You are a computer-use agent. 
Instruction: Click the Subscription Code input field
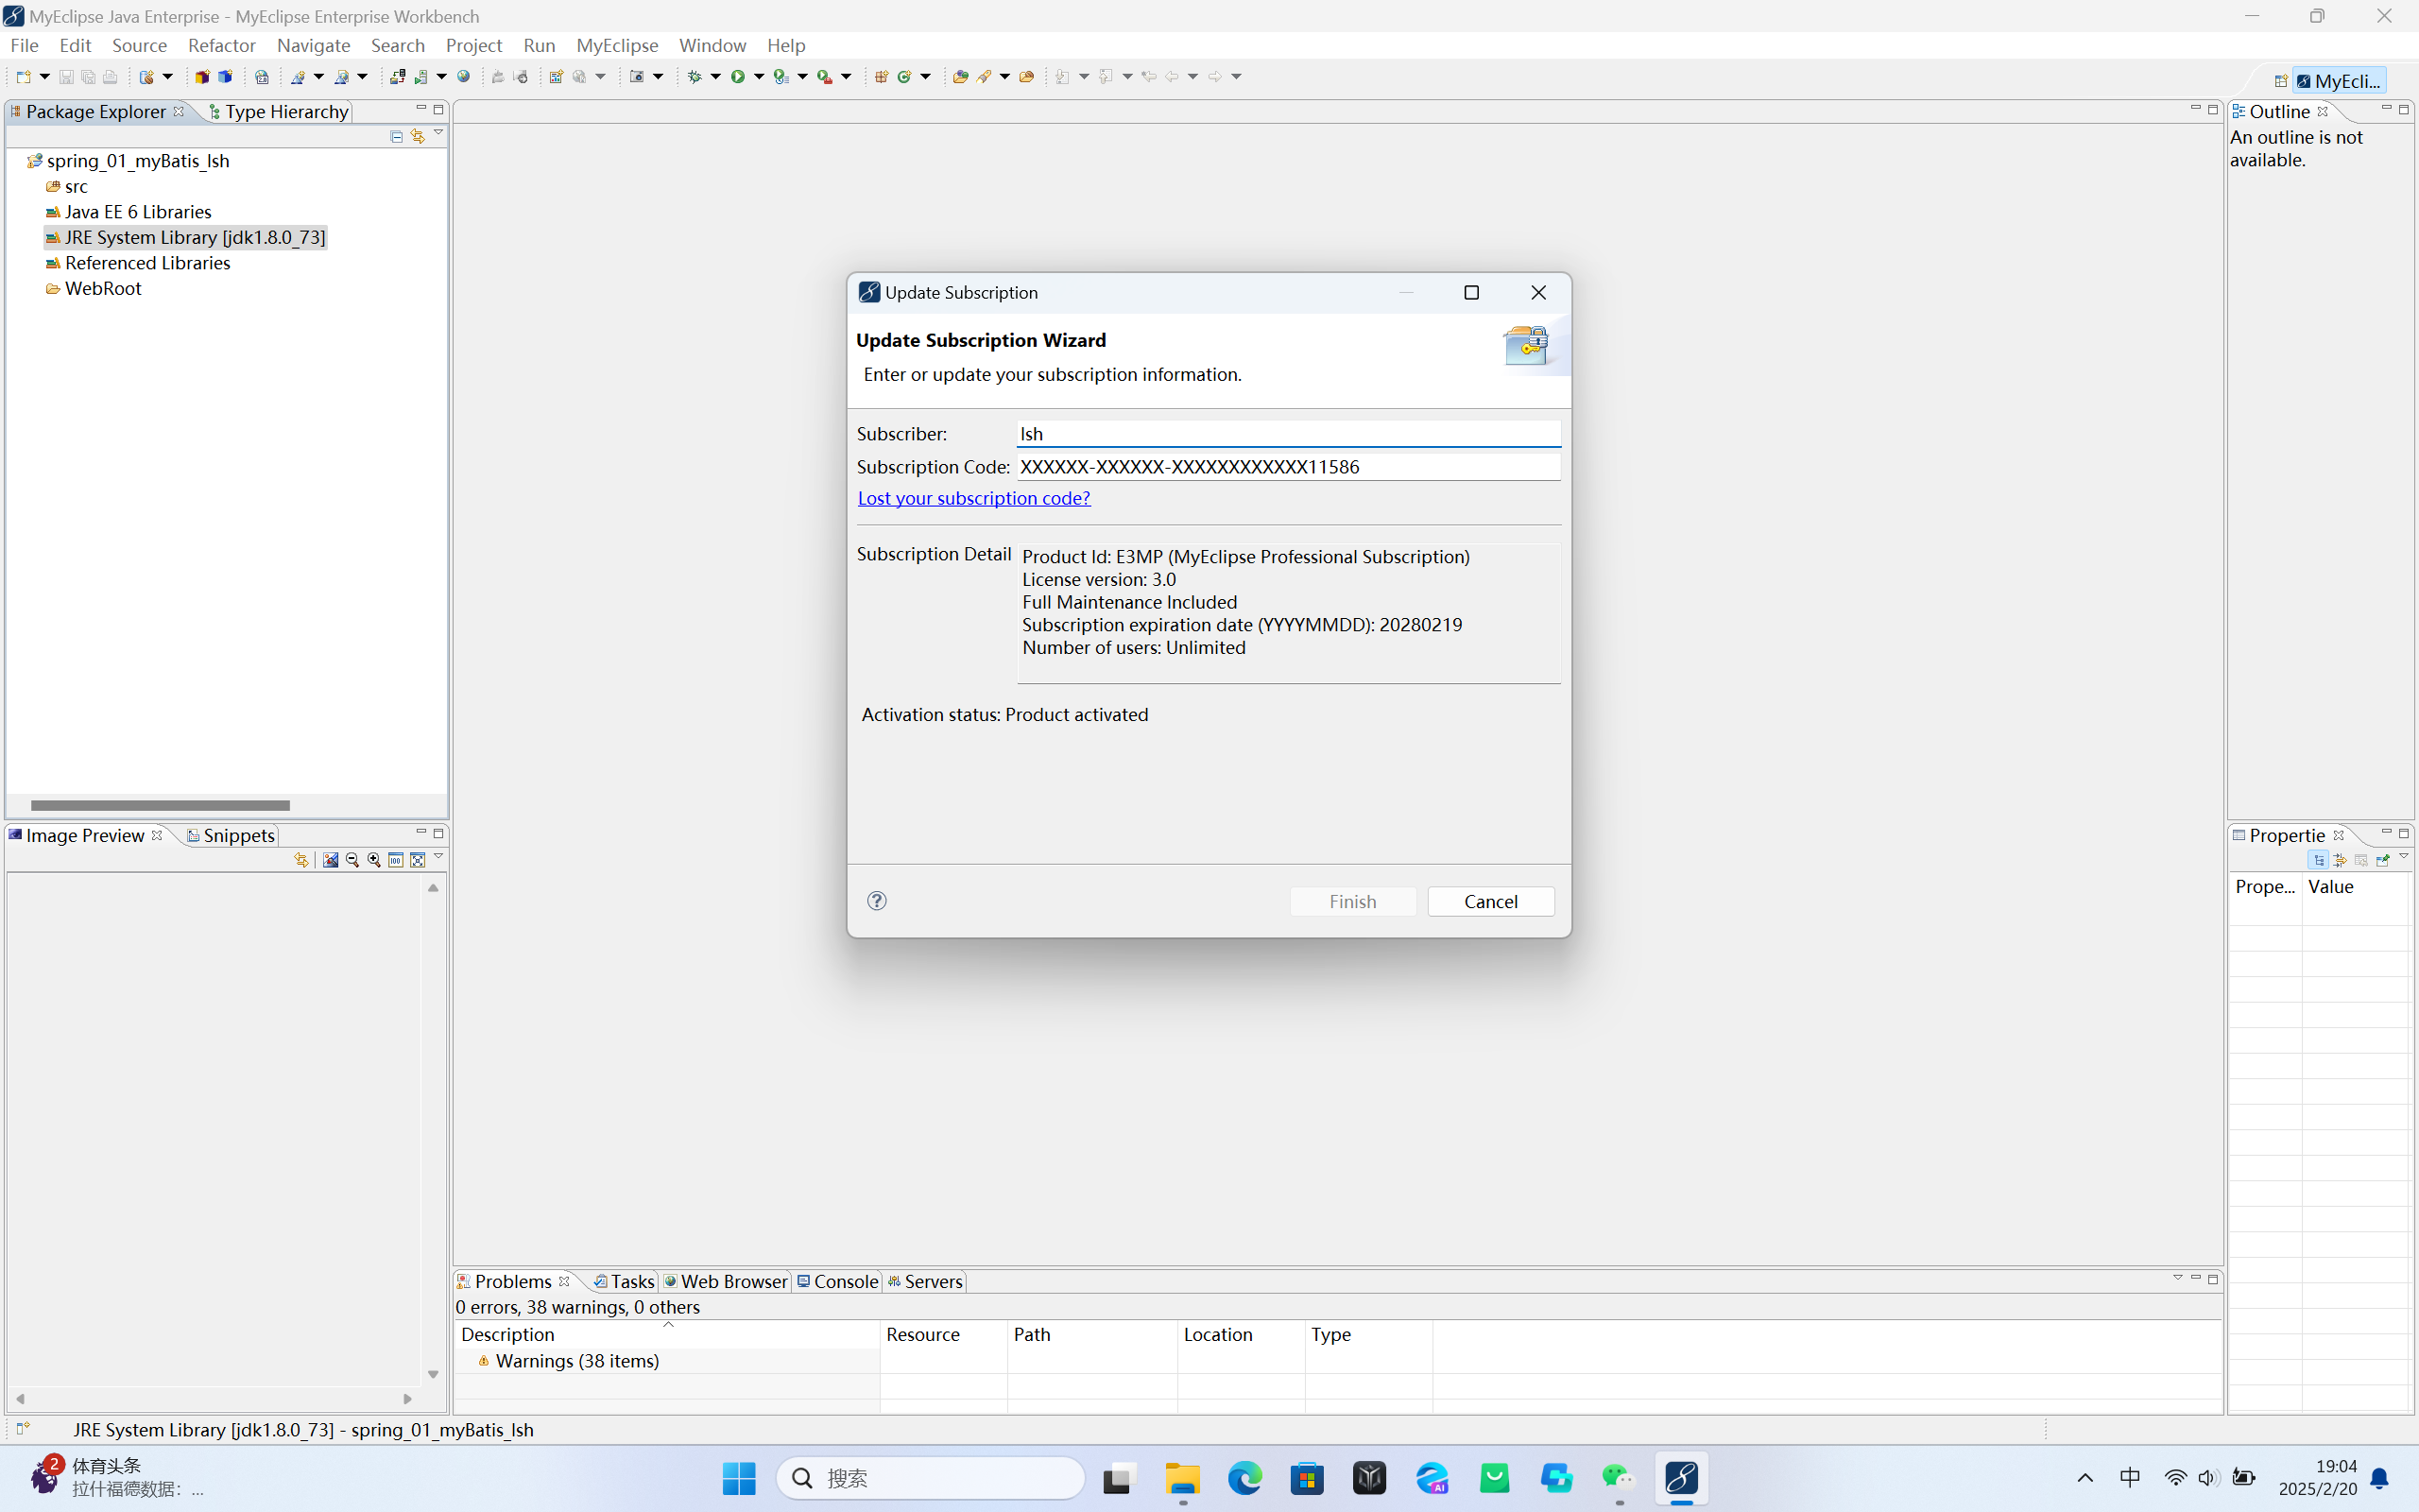pos(1289,467)
